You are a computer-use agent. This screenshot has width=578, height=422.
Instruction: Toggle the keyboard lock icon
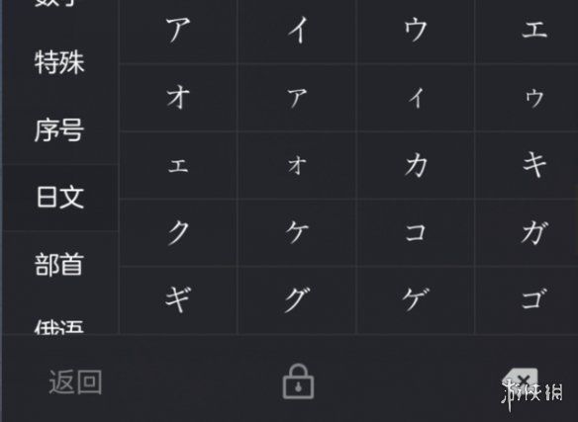[298, 381]
